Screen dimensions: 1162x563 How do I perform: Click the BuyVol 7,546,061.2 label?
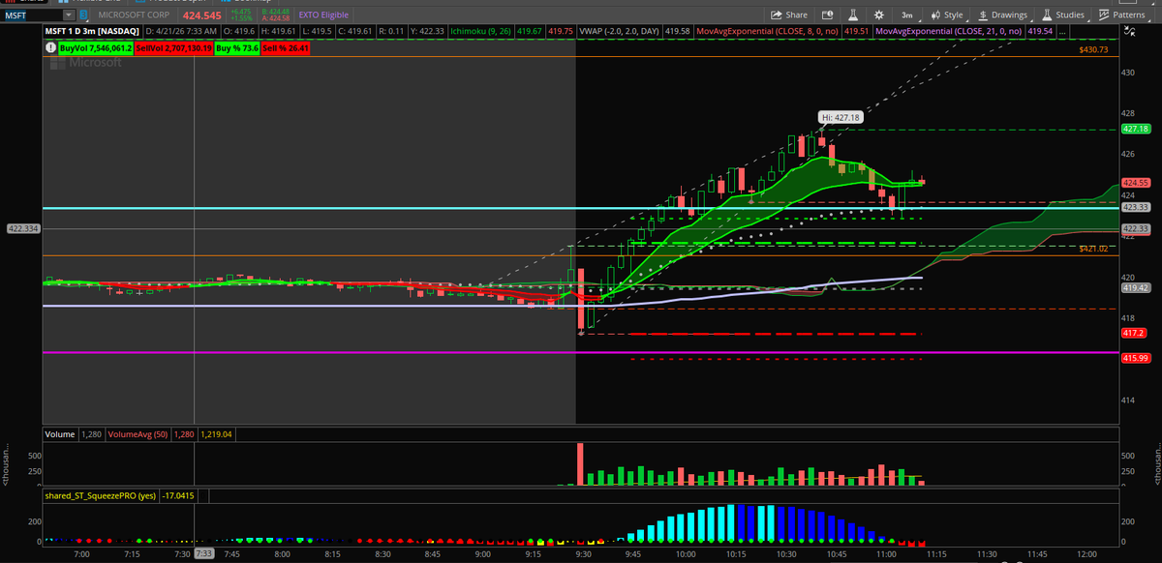95,46
